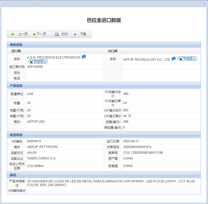The image size is (208, 204).
Task: Open 商情雷达 for the exporter ARTOP
Action: 187,59
